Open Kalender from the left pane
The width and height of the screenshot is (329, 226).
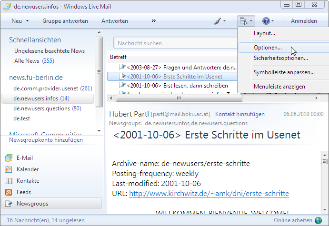click(x=27, y=169)
